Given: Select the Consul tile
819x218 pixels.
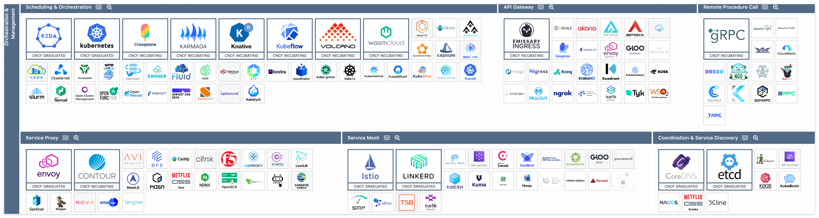Looking at the screenshot, I should click(503, 159).
